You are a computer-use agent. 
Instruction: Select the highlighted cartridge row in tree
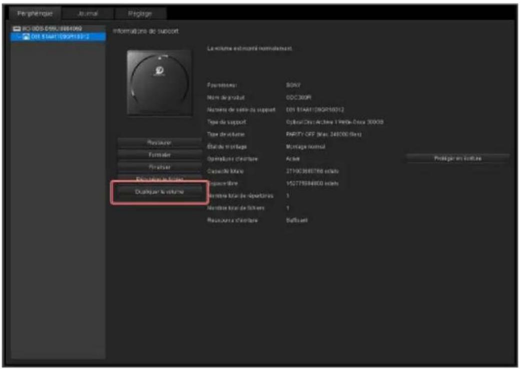(x=59, y=37)
